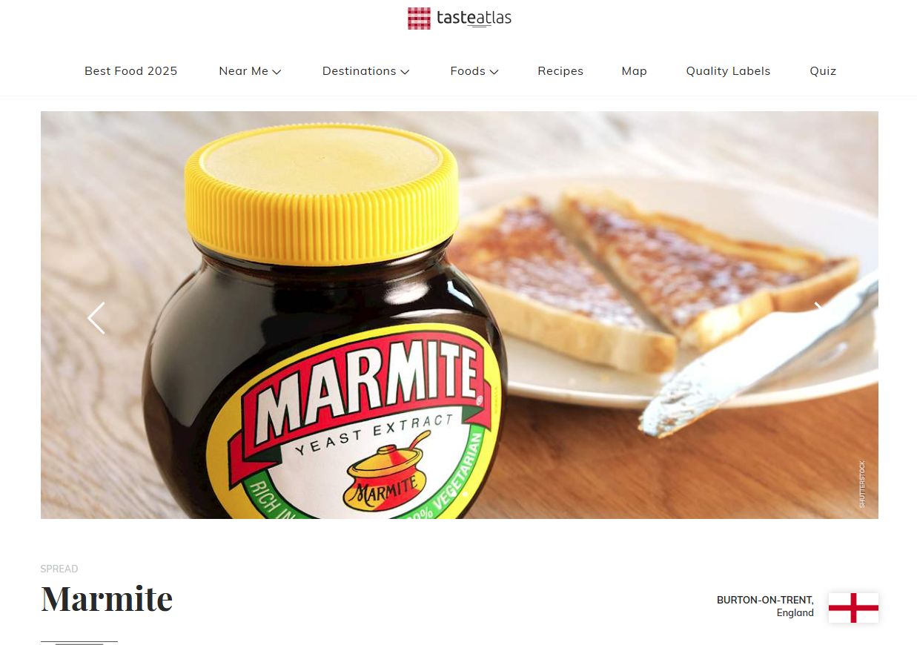Expand the Near Me dropdown chevron
The image size is (917, 645).
[277, 72]
